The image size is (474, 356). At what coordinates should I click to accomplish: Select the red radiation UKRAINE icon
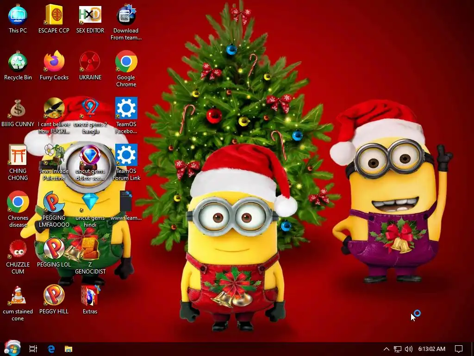(x=90, y=62)
